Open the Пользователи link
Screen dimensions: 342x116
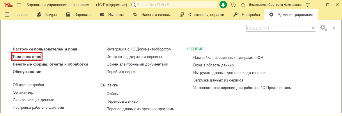pos(26,57)
